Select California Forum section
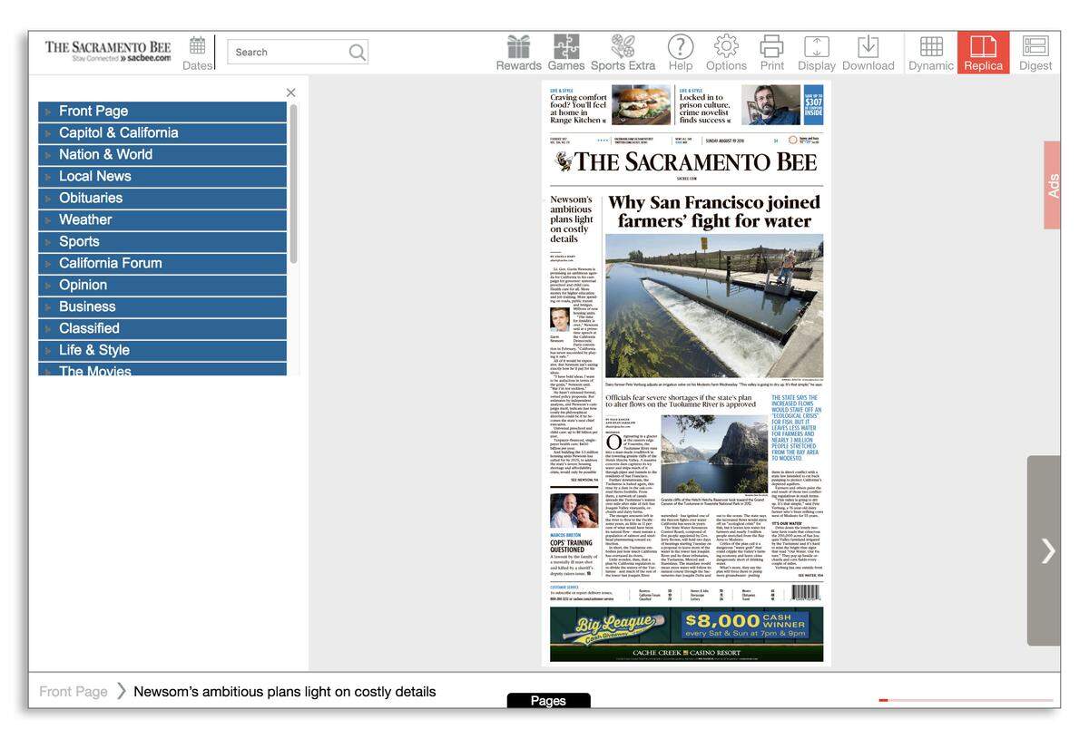The width and height of the screenshot is (1089, 739). pos(162,263)
